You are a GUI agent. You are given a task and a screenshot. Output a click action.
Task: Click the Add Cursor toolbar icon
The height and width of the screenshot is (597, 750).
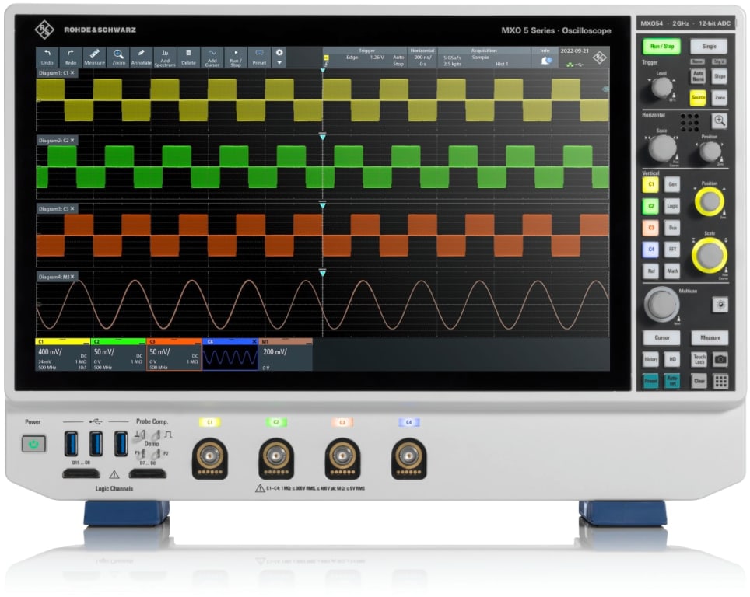click(212, 57)
